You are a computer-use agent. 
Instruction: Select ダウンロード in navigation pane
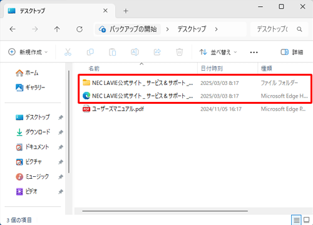33,132
